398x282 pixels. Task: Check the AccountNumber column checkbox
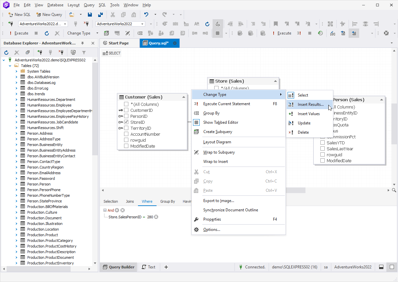[126, 134]
